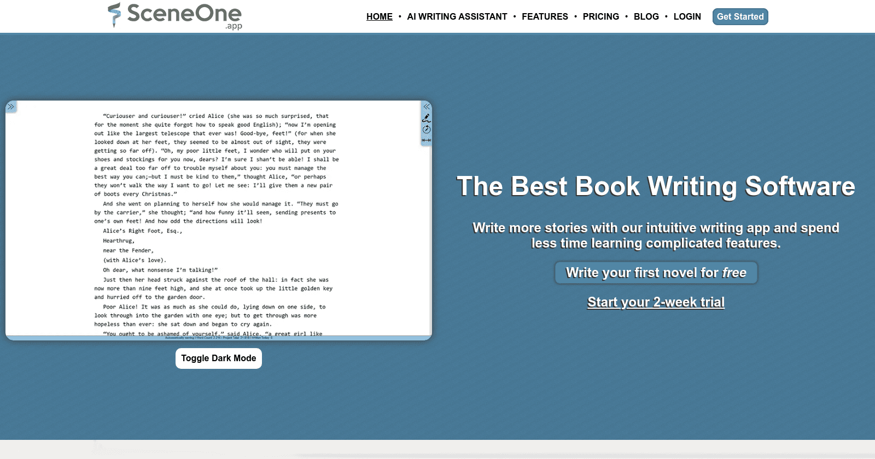Click 'The Best Book Writing Software' heading
Viewport: 875px width, 459px height.
click(656, 186)
